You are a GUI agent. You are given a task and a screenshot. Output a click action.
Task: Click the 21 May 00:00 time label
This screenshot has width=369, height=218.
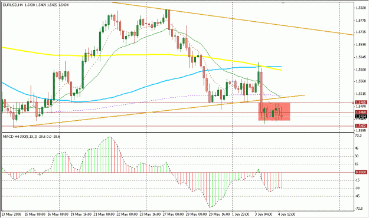(104, 214)
